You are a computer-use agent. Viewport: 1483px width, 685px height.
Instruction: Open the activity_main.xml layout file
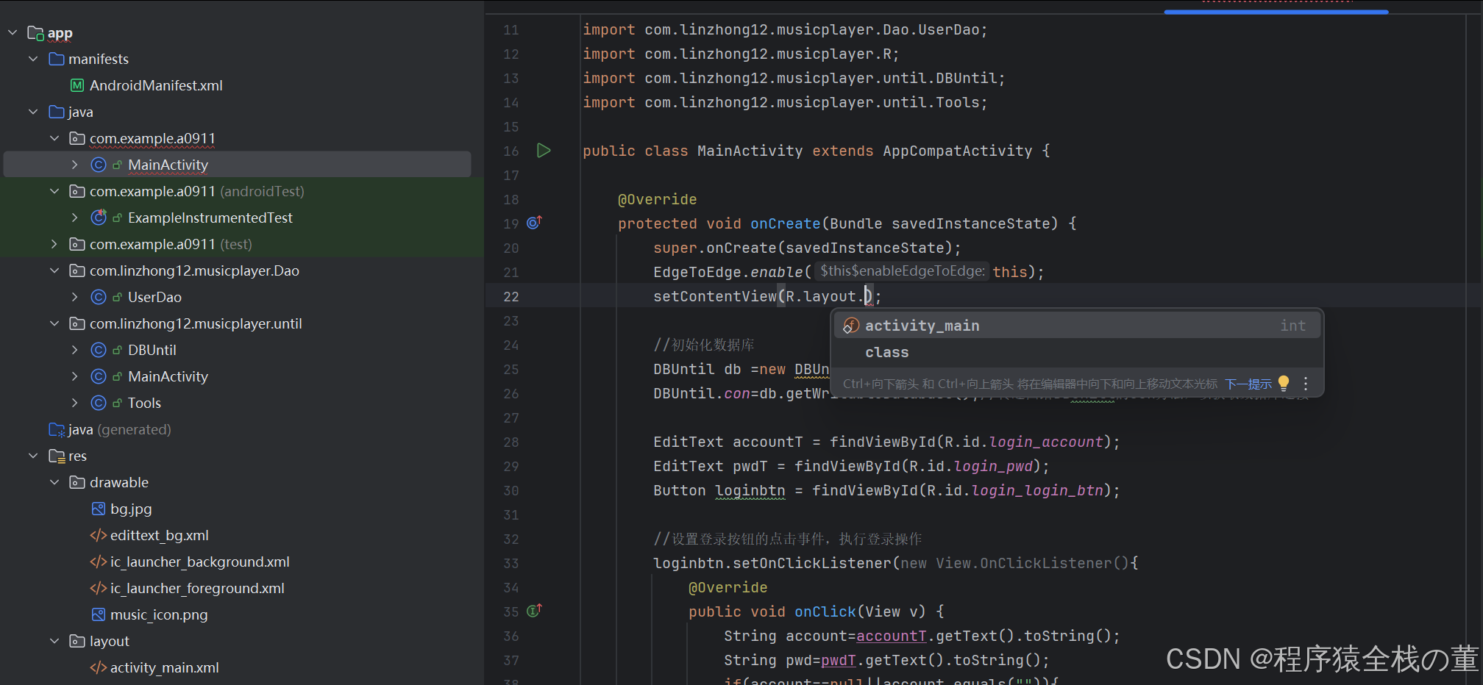(163, 667)
